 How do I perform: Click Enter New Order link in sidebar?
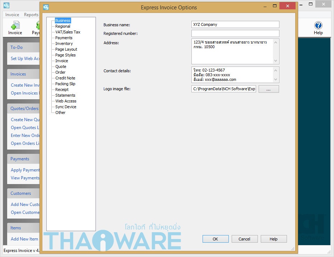pyautogui.click(x=25, y=135)
